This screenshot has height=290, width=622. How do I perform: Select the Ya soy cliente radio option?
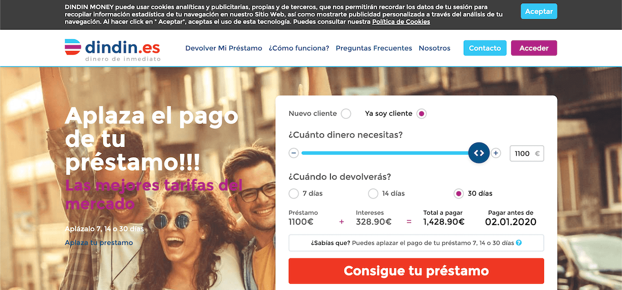pos(421,114)
